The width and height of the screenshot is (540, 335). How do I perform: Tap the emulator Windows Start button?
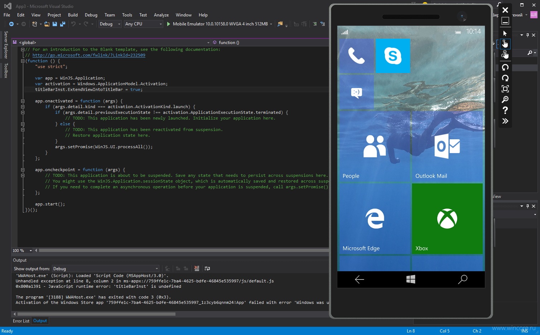(411, 280)
